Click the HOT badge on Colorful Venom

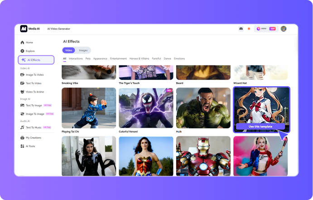point(169,90)
